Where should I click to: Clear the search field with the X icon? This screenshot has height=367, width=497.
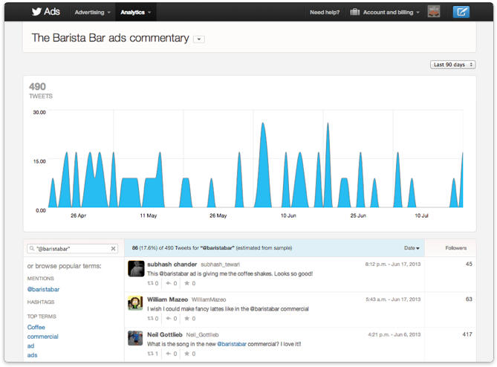pos(114,249)
